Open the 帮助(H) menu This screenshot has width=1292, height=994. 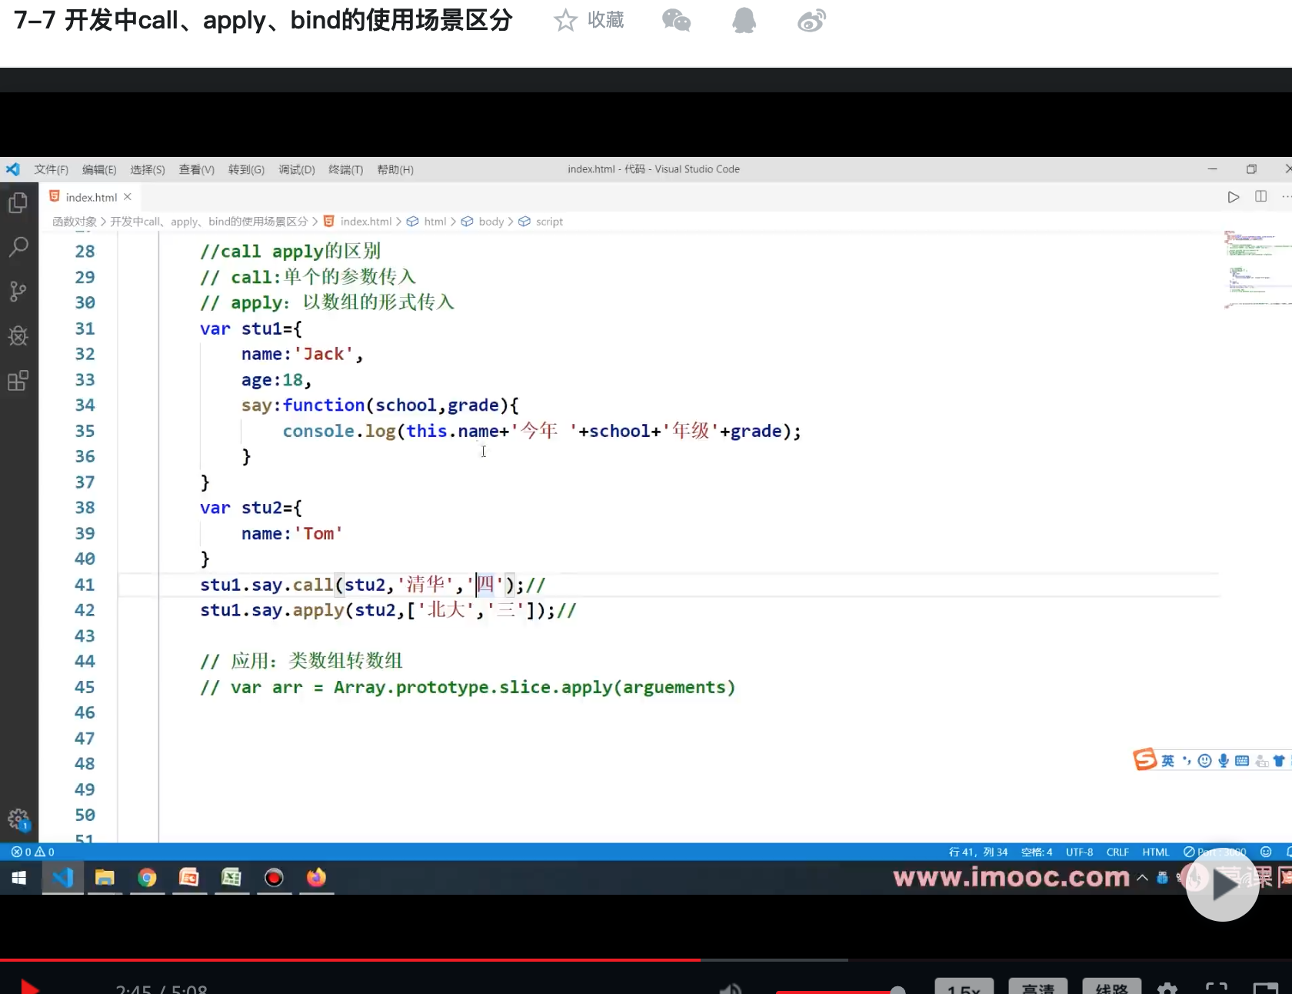(395, 169)
